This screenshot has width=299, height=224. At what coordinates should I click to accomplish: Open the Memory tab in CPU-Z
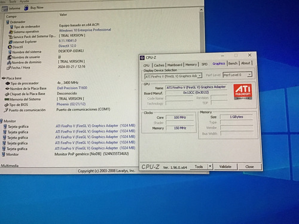point(191,65)
